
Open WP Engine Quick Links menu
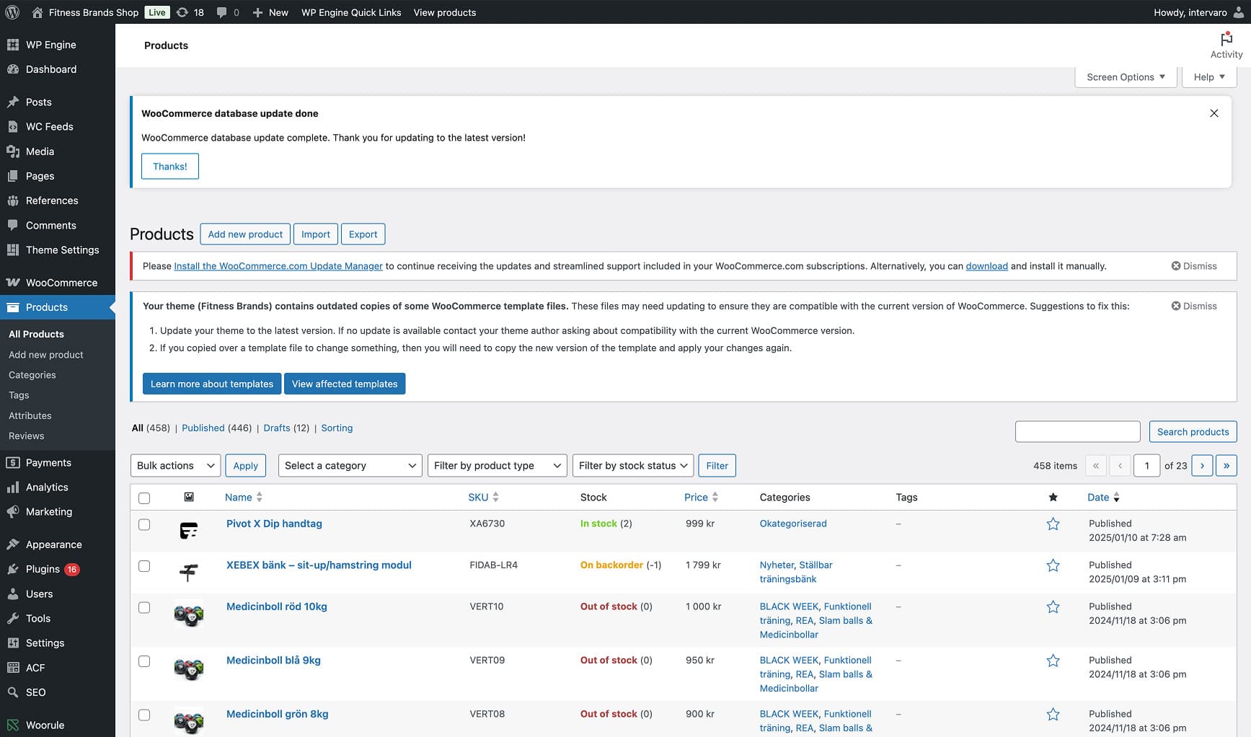pos(351,12)
